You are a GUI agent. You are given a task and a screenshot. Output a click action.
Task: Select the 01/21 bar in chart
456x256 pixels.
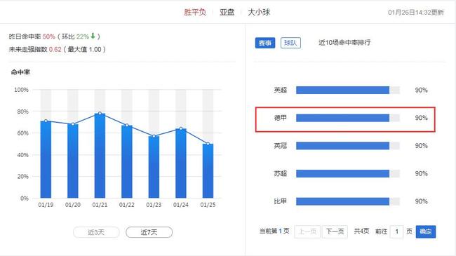pos(100,156)
